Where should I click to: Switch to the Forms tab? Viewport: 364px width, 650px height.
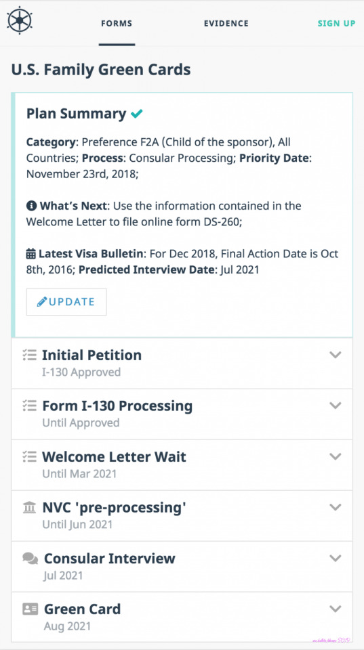pyautogui.click(x=117, y=24)
